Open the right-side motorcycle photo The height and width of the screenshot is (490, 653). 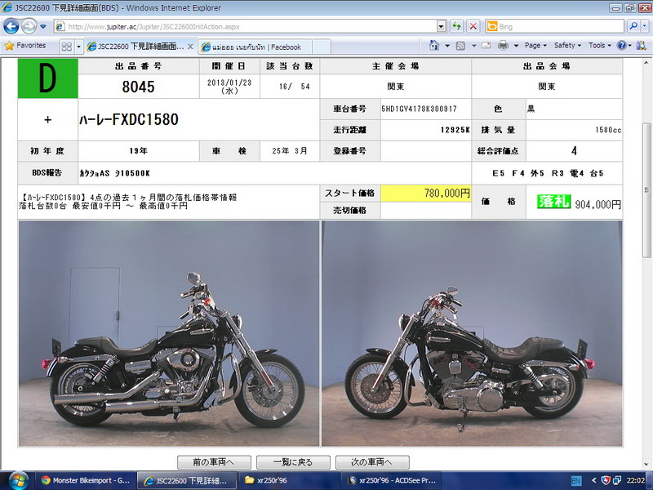point(472,333)
